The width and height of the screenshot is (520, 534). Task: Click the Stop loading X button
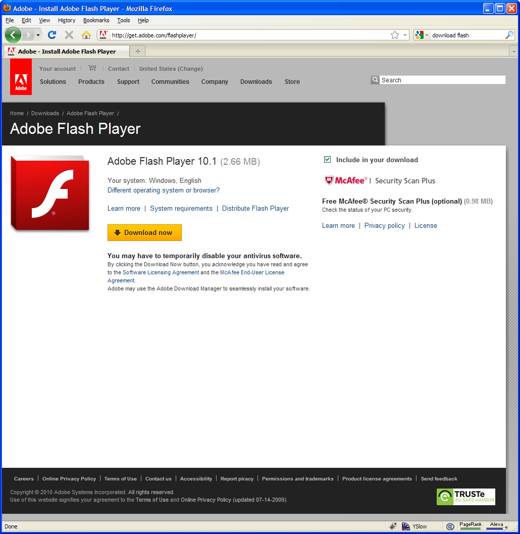point(69,35)
